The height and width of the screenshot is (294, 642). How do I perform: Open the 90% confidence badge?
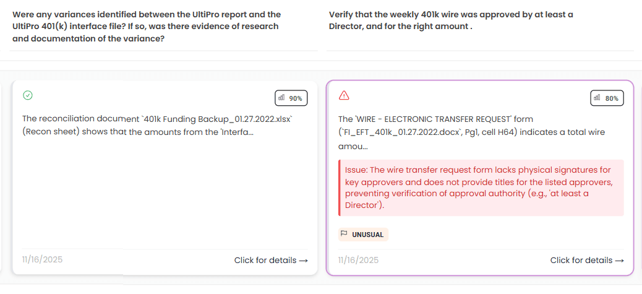(291, 98)
